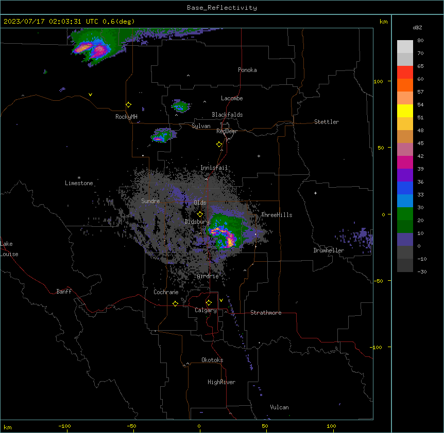The image size is (444, 433).
Task: Click the small storm cell west of Sylvan
Action: (x=163, y=135)
